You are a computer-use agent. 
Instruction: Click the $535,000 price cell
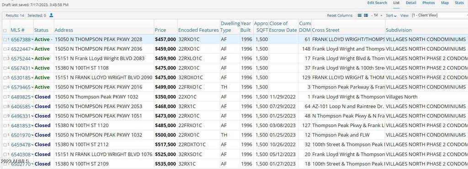click(x=165, y=164)
